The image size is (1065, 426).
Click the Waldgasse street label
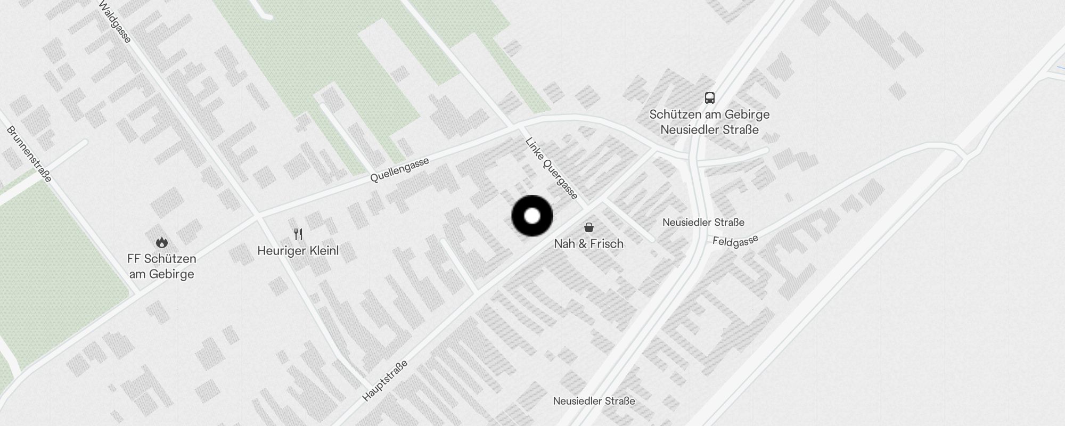(x=115, y=22)
